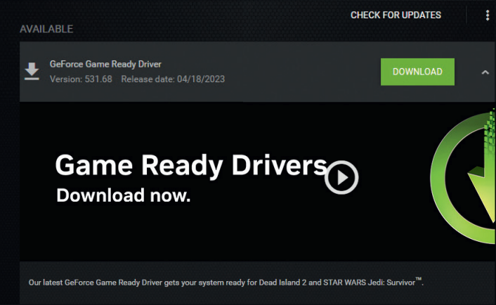Image resolution: width=496 pixels, height=305 pixels.
Task: Click the Release date: 04/18/2023 label
Action: pyautogui.click(x=174, y=79)
